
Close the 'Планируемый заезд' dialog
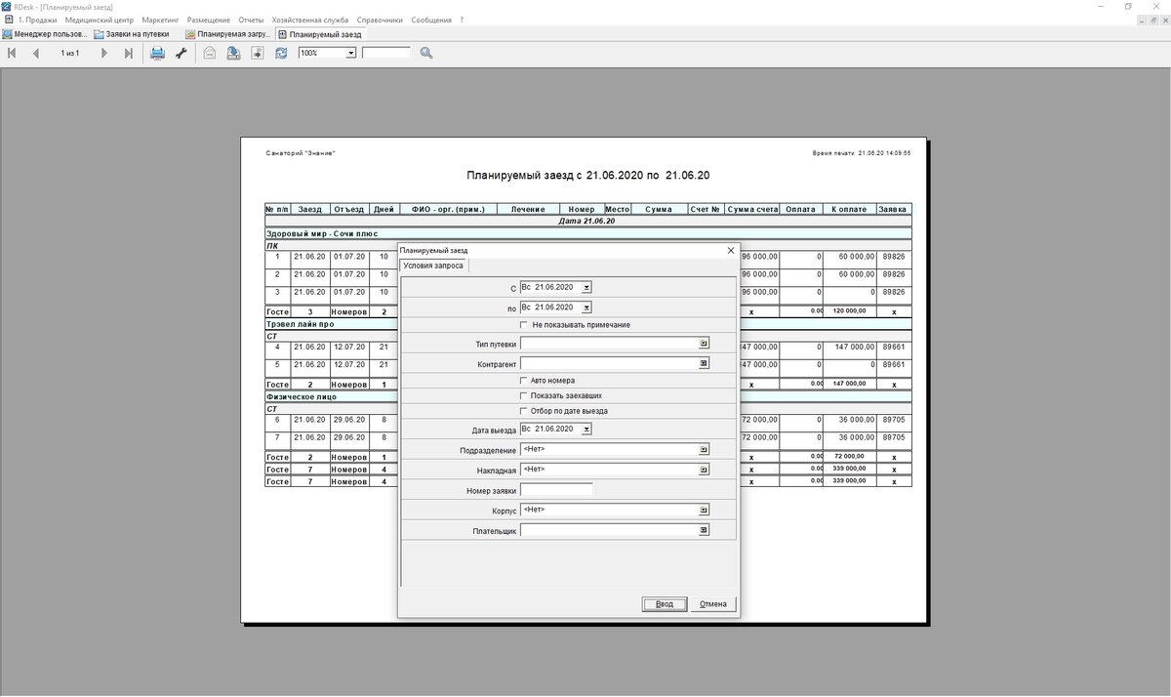tap(731, 251)
